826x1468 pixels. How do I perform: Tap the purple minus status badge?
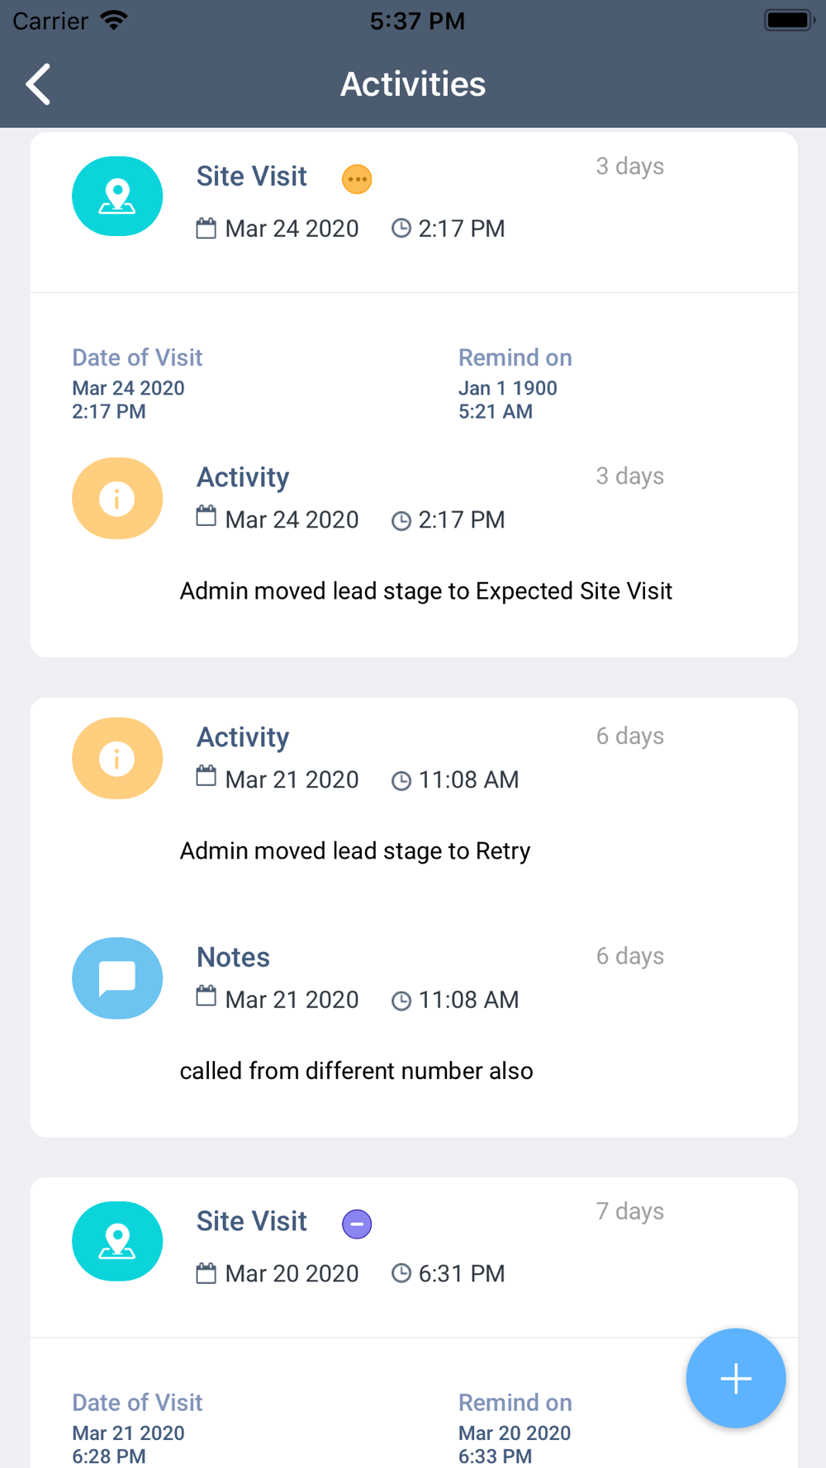[357, 1224]
